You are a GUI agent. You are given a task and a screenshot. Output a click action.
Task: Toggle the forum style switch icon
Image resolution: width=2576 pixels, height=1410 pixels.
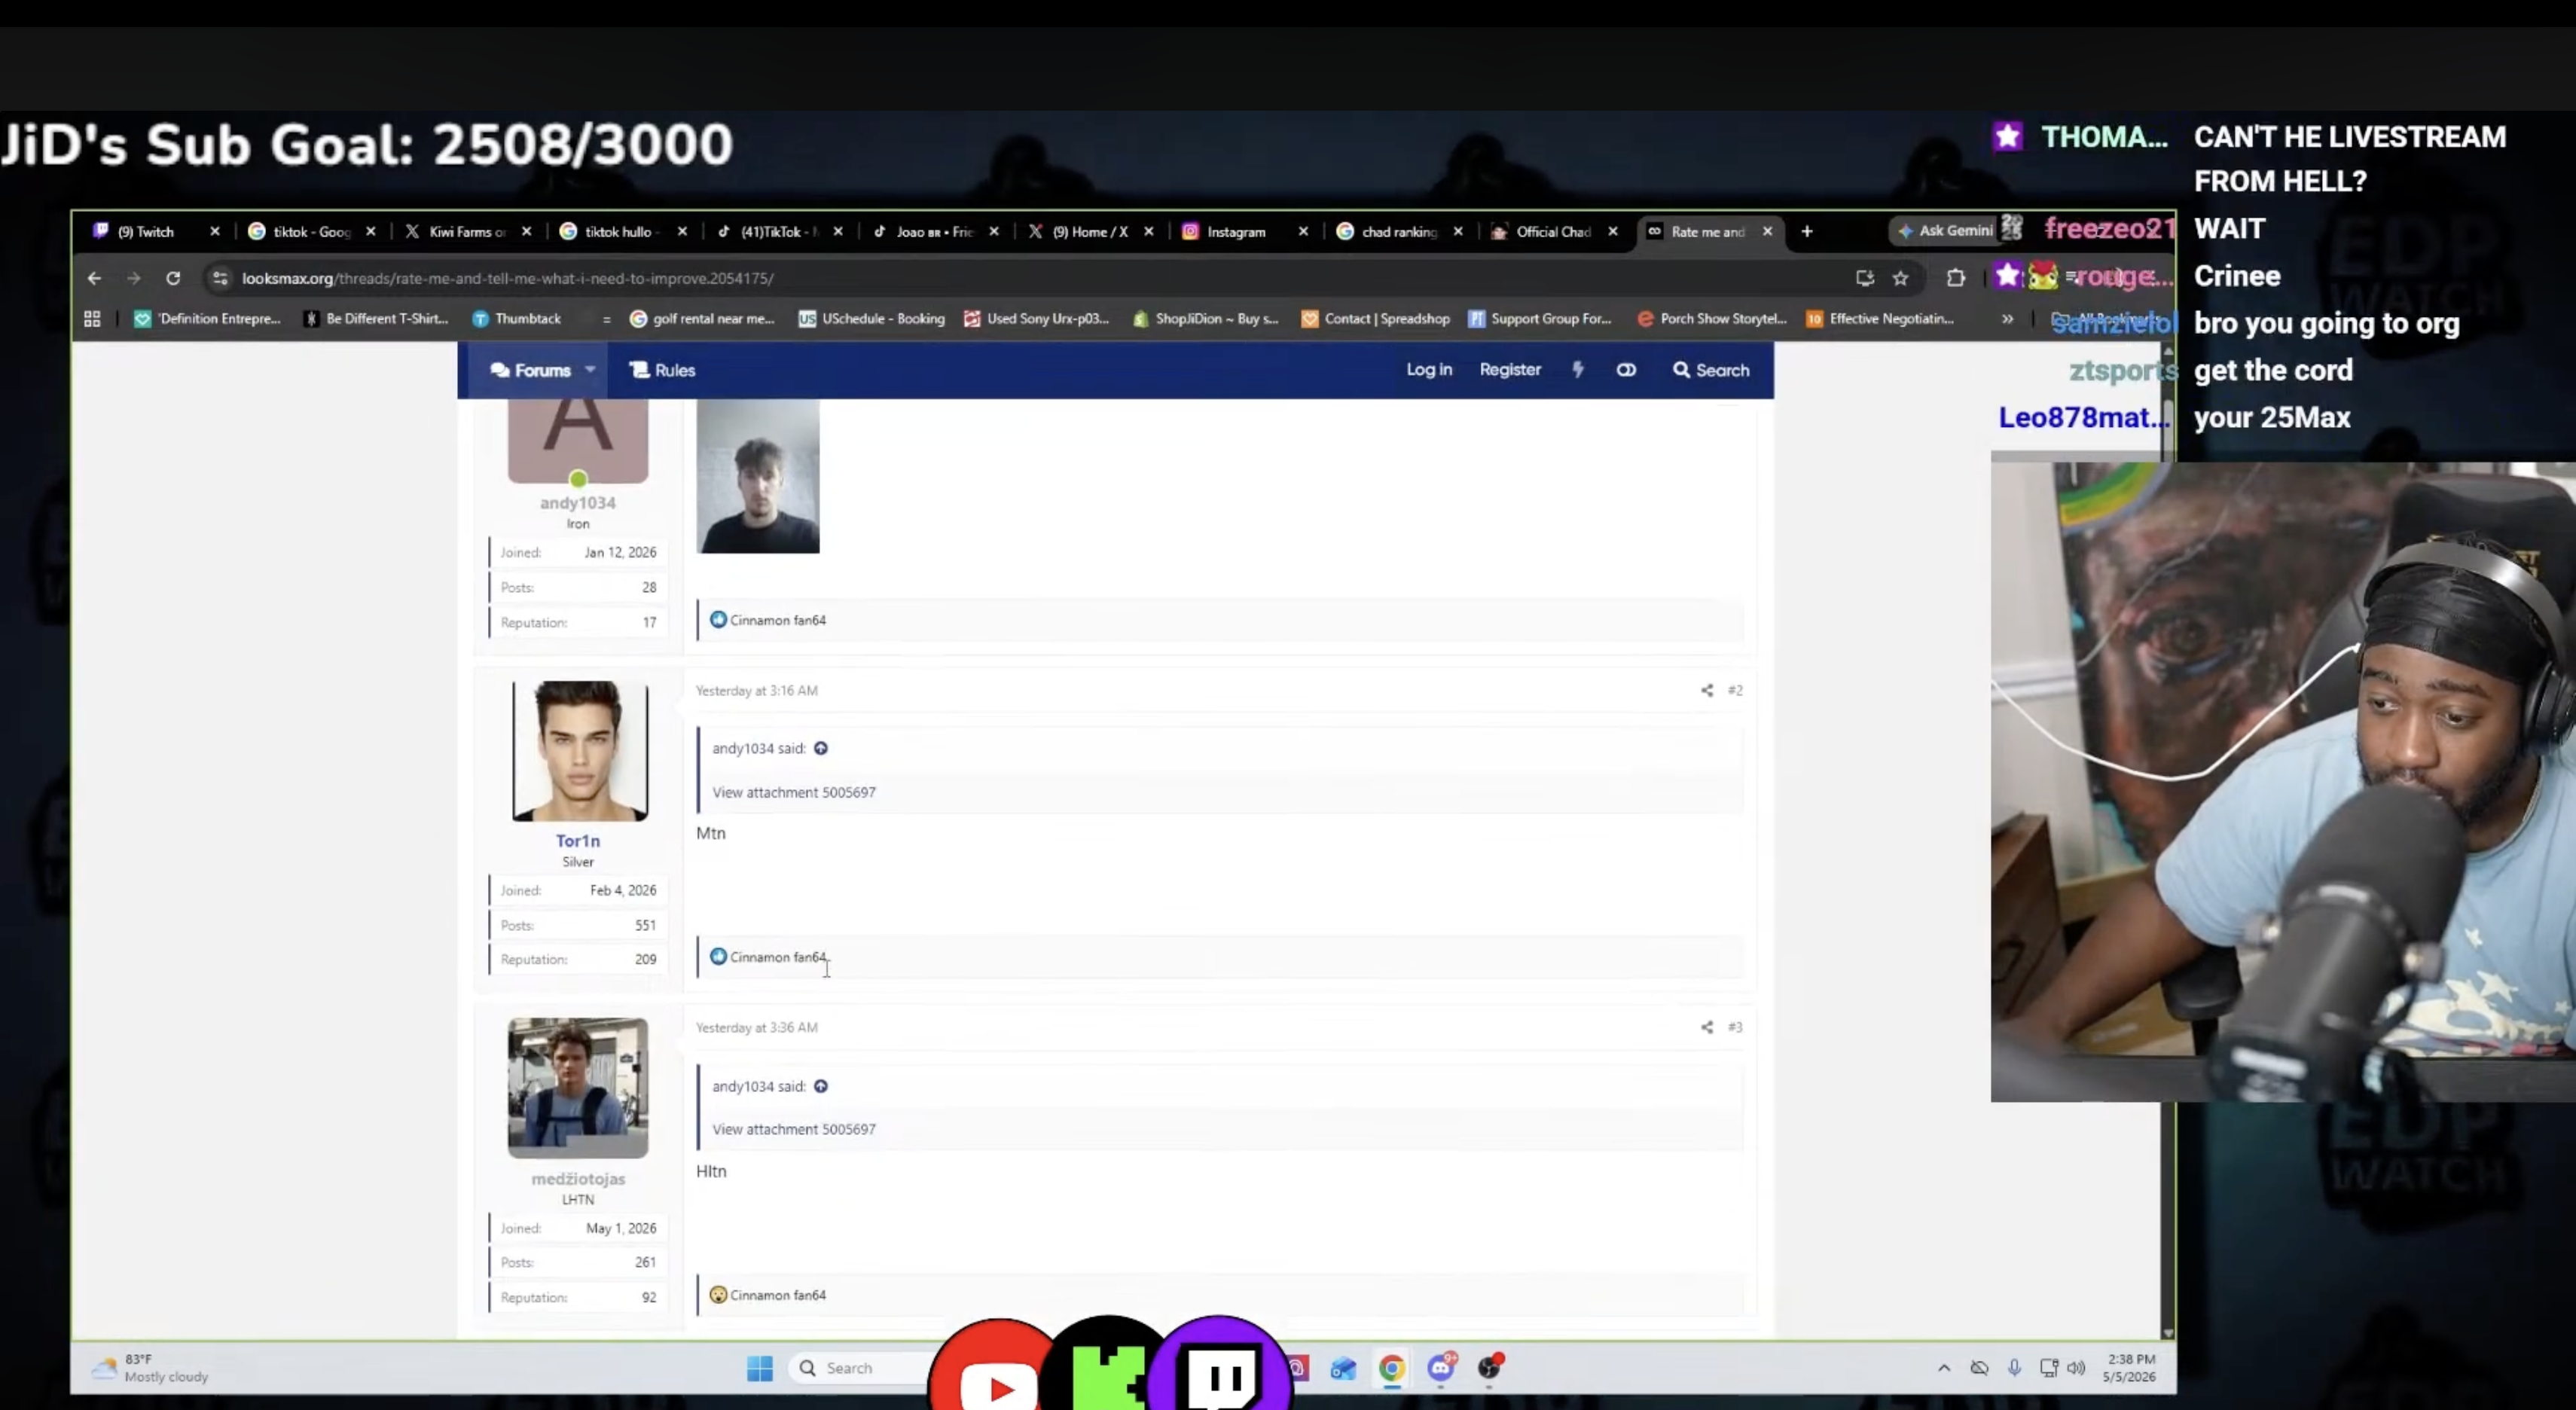click(1626, 370)
